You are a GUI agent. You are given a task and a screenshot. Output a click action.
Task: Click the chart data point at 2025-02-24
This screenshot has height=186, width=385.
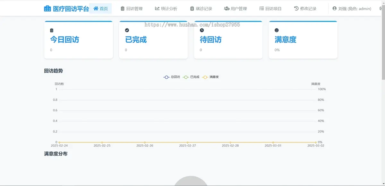tap(59, 142)
